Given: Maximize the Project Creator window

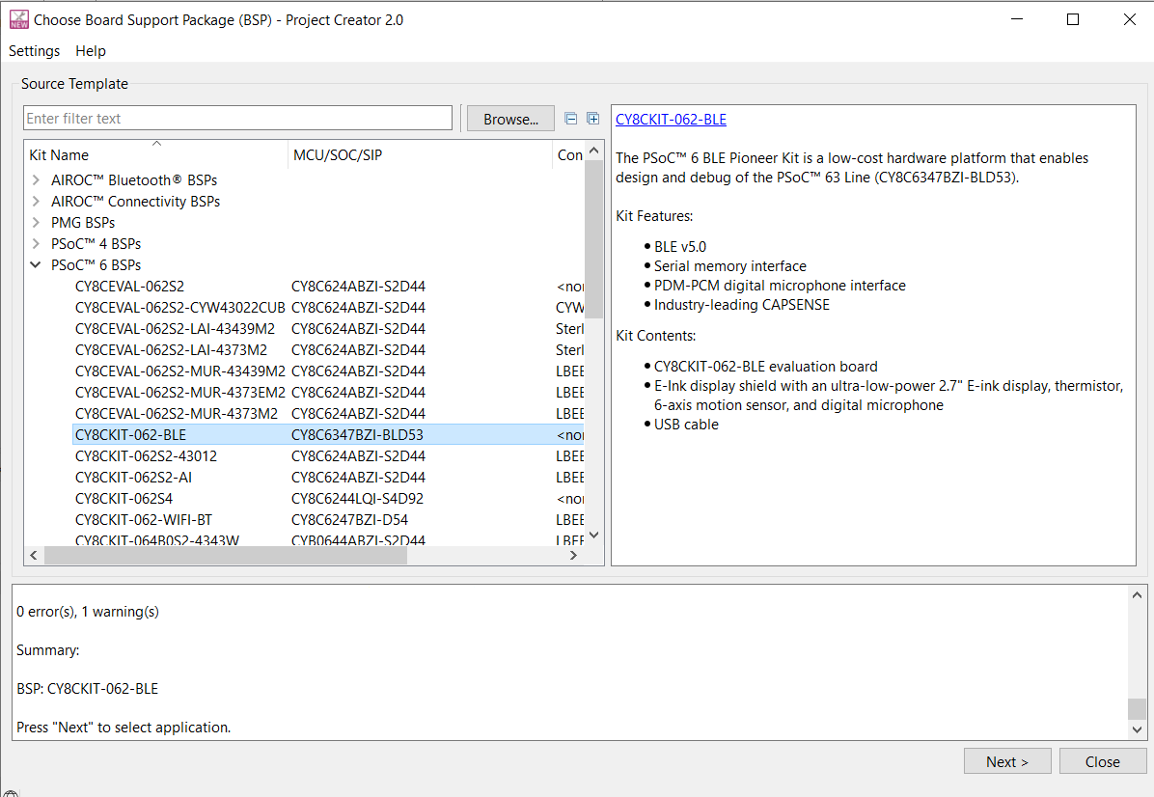Looking at the screenshot, I should click(1073, 19).
